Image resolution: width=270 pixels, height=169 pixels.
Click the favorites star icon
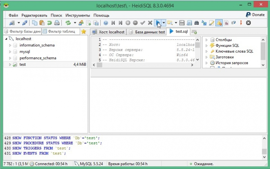[x=83, y=32]
